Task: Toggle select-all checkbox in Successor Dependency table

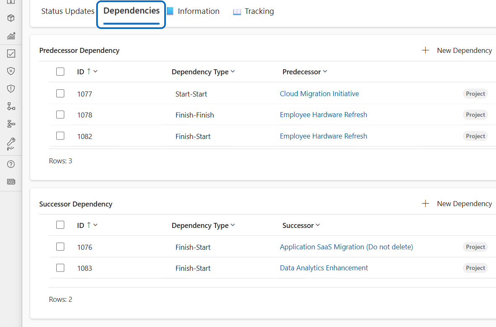Action: pyautogui.click(x=60, y=225)
